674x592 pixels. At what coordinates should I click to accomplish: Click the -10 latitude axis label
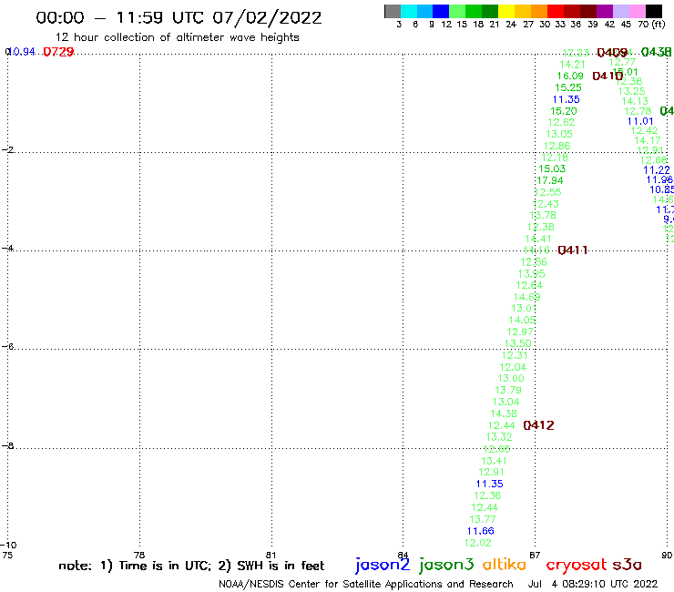click(9, 546)
